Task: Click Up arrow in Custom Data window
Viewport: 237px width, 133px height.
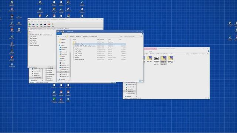Action: [65, 37]
